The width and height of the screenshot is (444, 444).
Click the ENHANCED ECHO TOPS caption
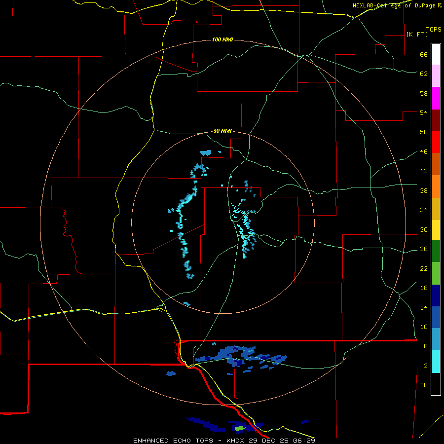pyautogui.click(x=173, y=441)
